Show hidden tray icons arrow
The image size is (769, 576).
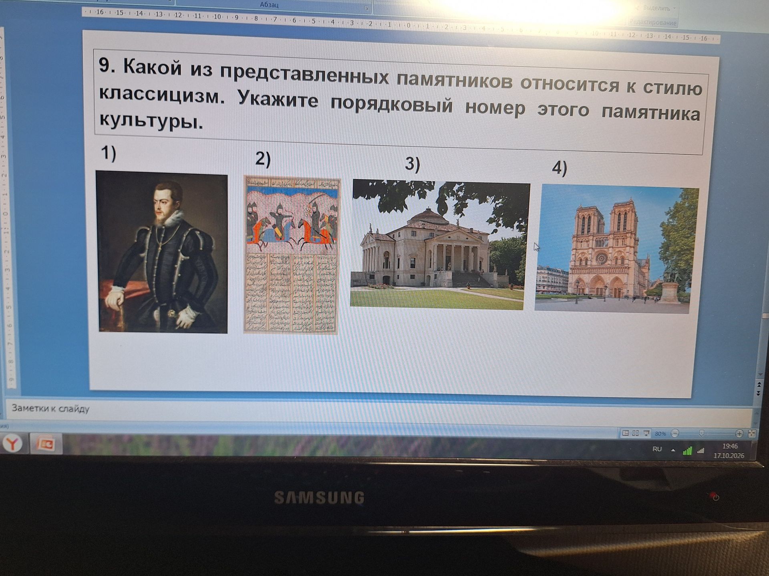[673, 450]
